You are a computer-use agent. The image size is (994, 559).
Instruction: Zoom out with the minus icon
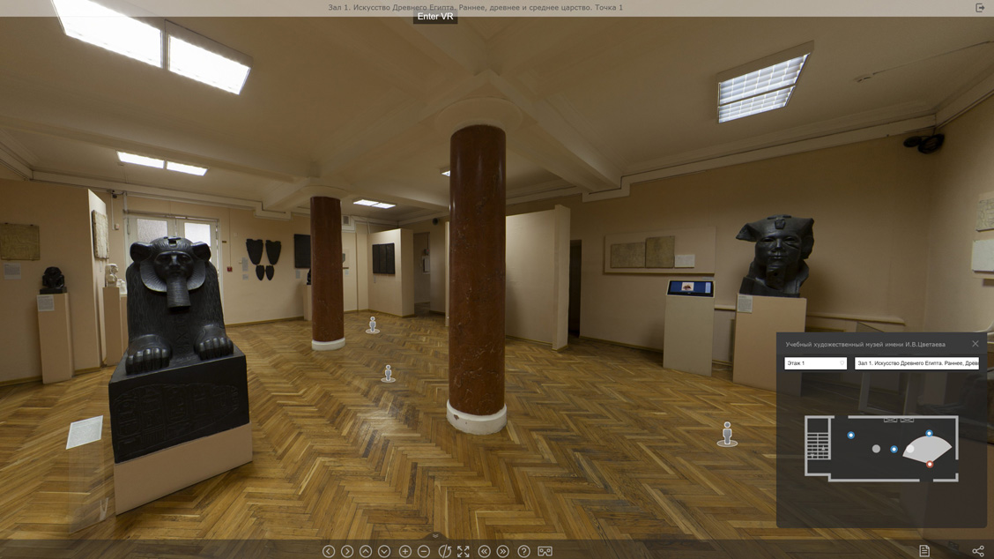424,551
